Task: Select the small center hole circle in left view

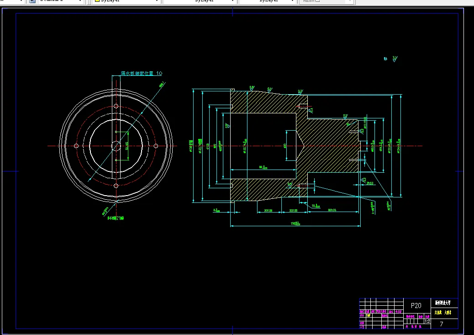Action: tap(116, 146)
